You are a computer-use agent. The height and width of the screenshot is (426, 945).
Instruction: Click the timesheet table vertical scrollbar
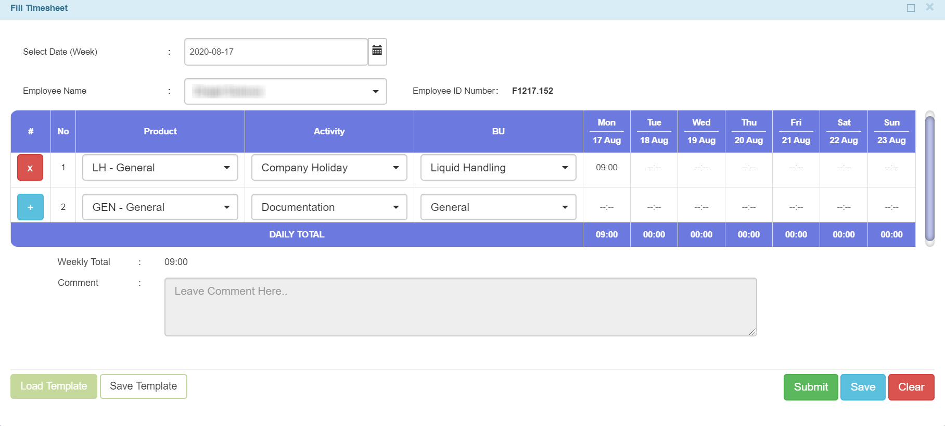[x=929, y=178]
